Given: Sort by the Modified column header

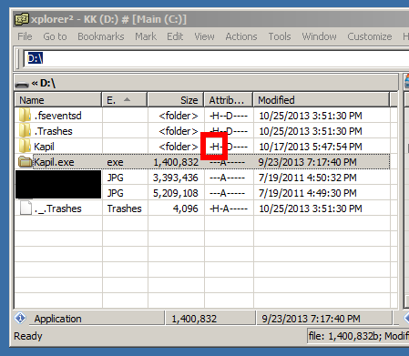Looking at the screenshot, I should click(x=322, y=100).
